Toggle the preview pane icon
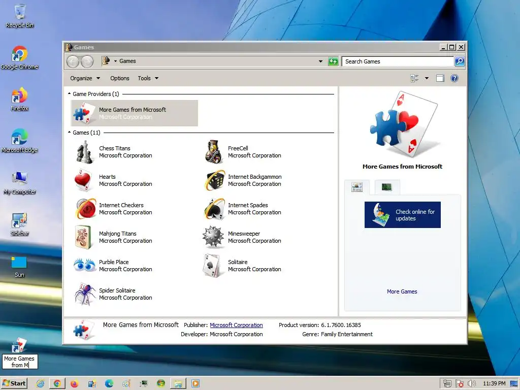The width and height of the screenshot is (520, 390). (440, 78)
